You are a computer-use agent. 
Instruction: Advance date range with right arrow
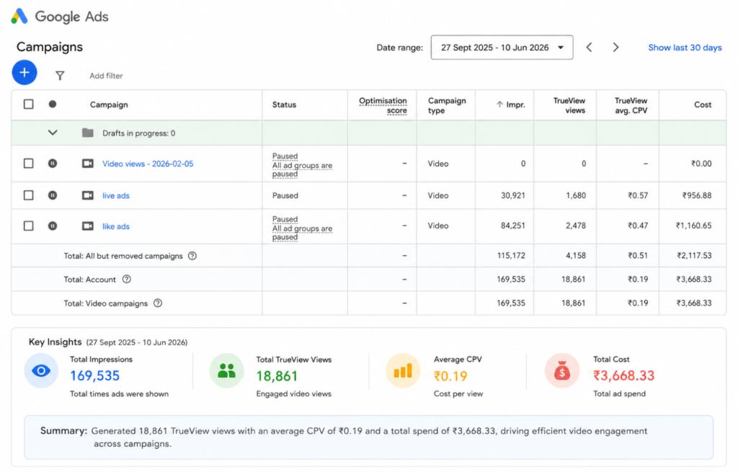pyautogui.click(x=615, y=48)
